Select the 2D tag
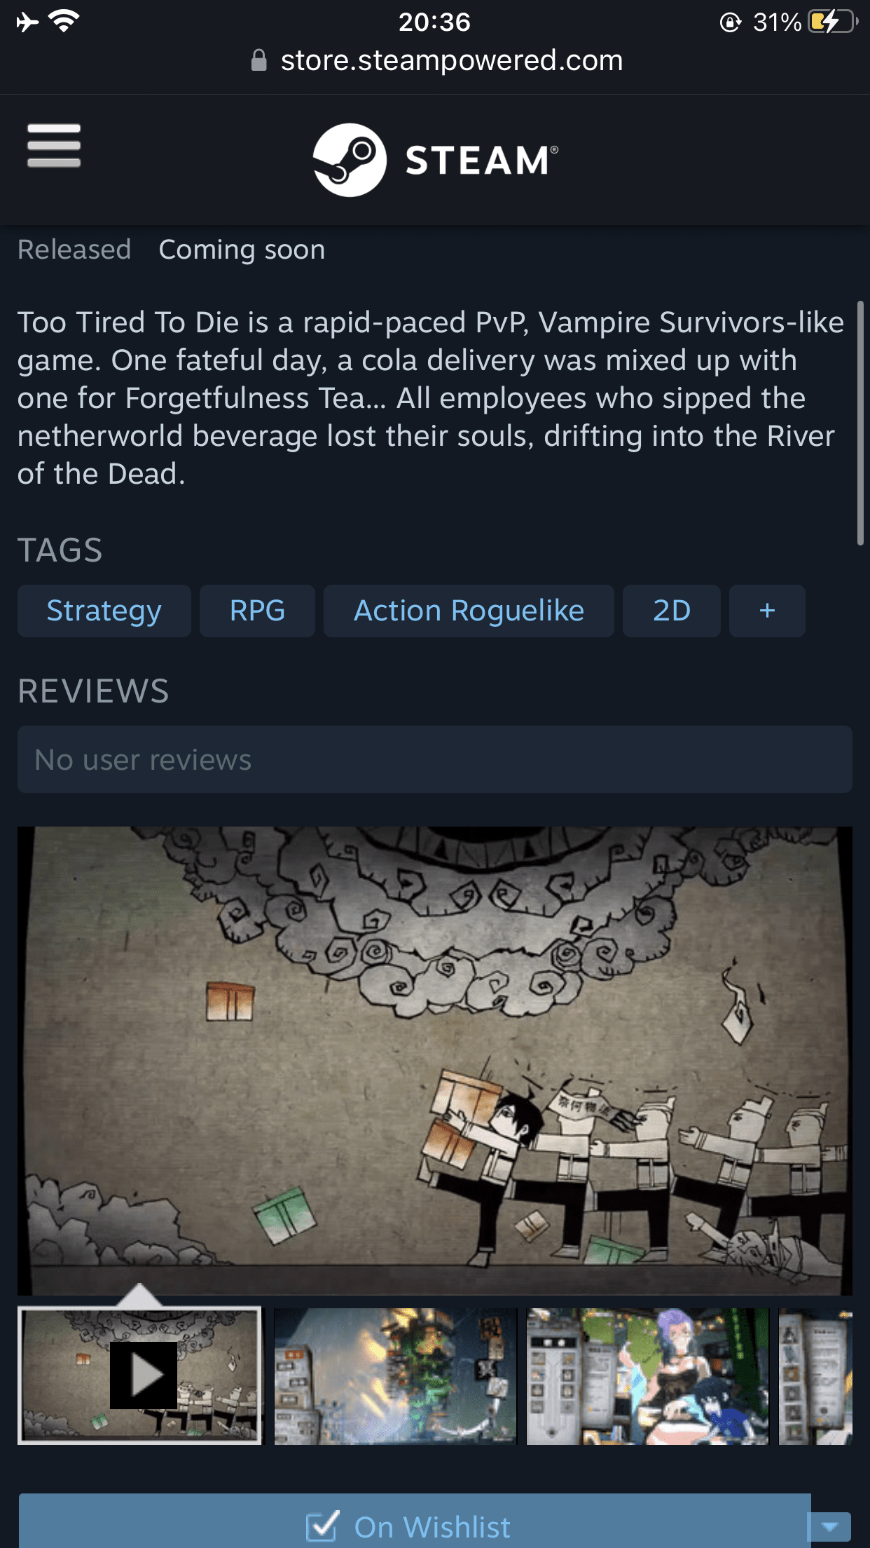This screenshot has height=1548, width=870. [x=672, y=611]
